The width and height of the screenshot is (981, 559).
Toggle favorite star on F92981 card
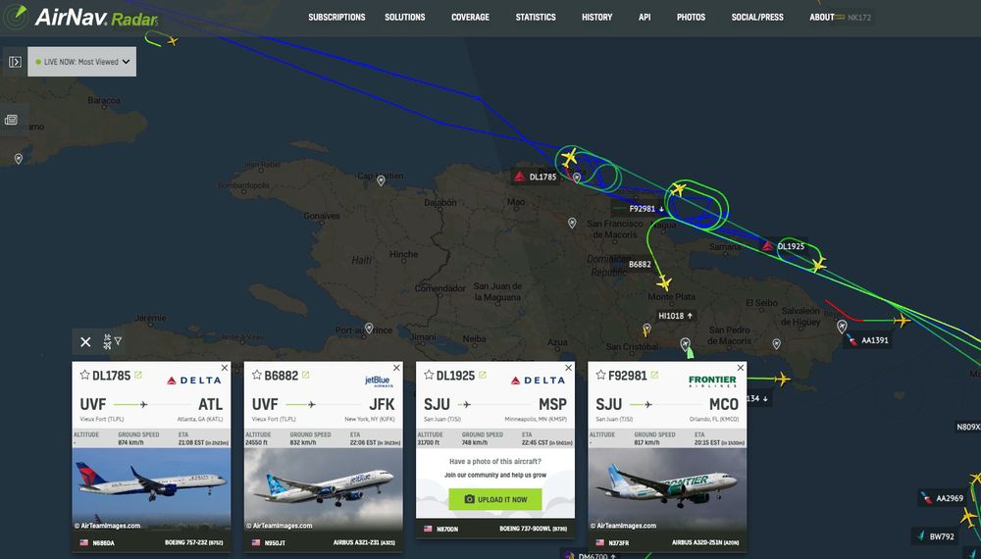click(x=600, y=376)
